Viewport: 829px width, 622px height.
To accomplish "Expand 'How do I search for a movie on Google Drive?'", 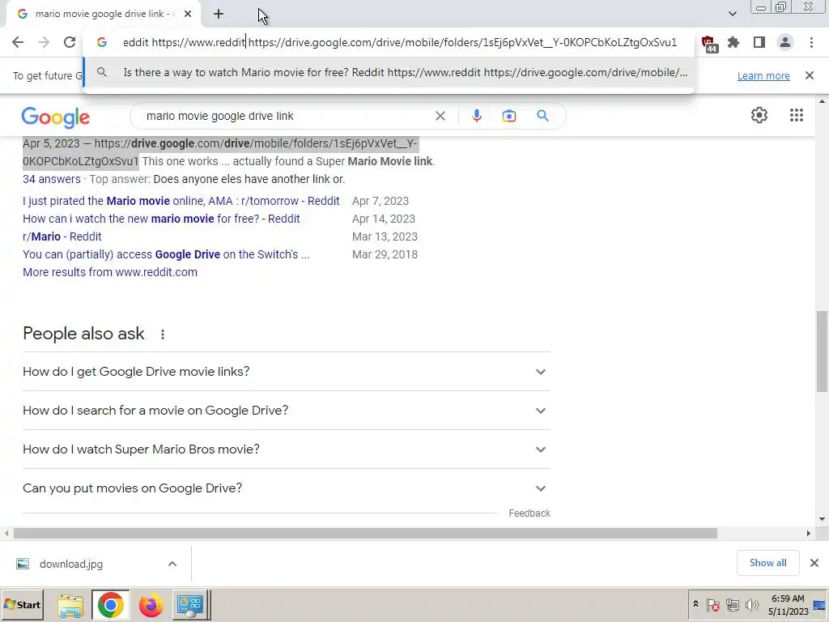I will pos(287,411).
